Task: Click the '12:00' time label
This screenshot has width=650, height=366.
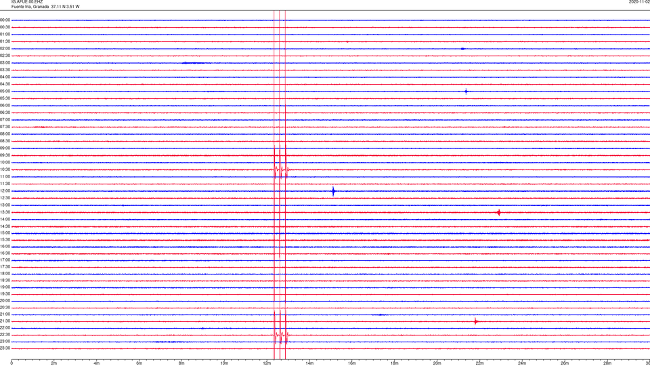Action: [x=5, y=190]
